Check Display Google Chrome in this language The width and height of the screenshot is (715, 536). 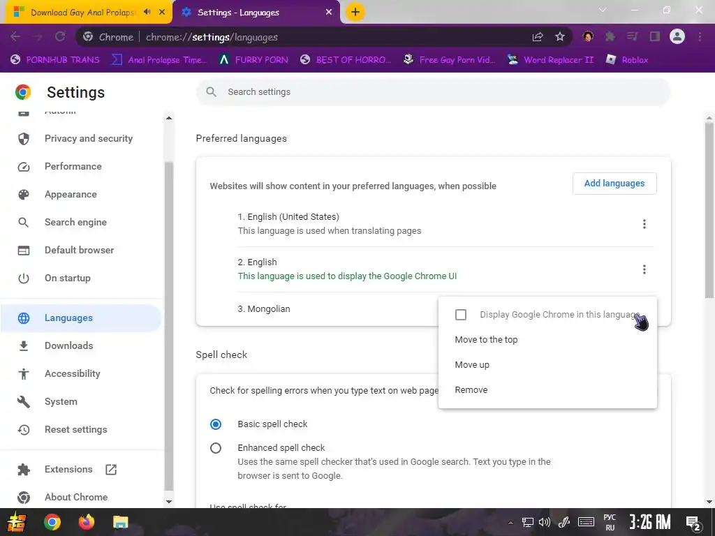(x=461, y=315)
